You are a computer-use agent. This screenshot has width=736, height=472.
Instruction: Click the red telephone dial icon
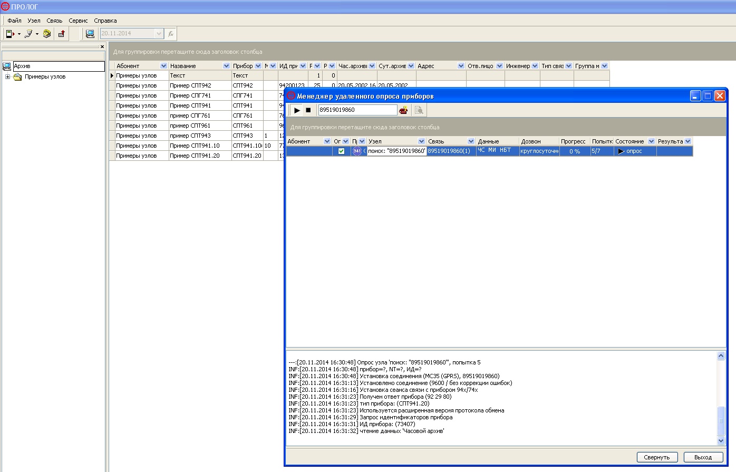point(403,110)
